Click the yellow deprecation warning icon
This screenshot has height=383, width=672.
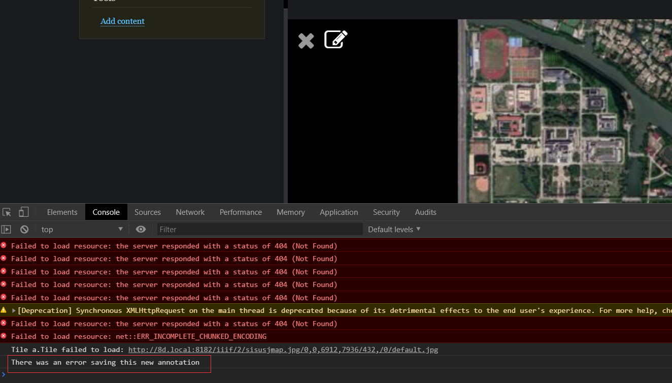coord(4,310)
